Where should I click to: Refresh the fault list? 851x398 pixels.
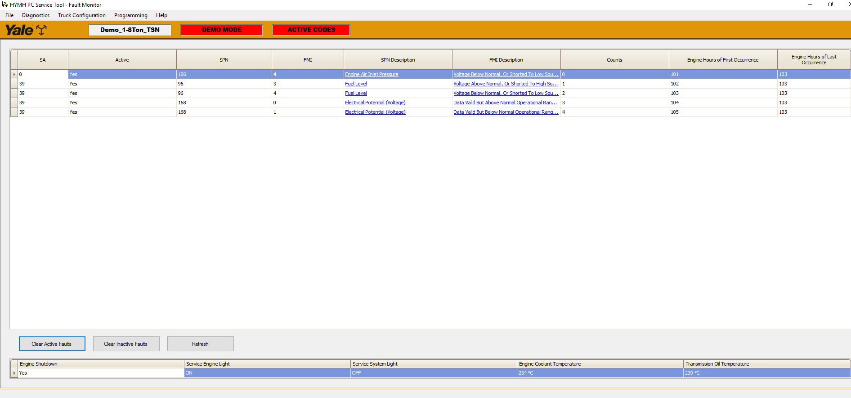click(200, 344)
